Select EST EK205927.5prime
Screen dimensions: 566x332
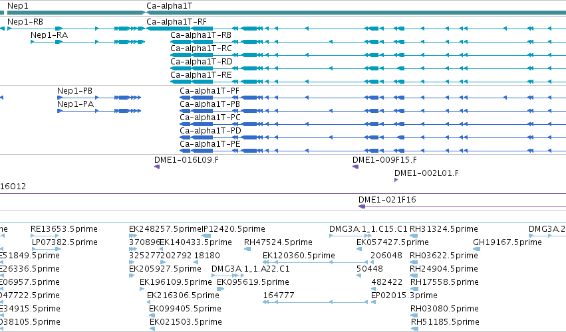(165, 270)
